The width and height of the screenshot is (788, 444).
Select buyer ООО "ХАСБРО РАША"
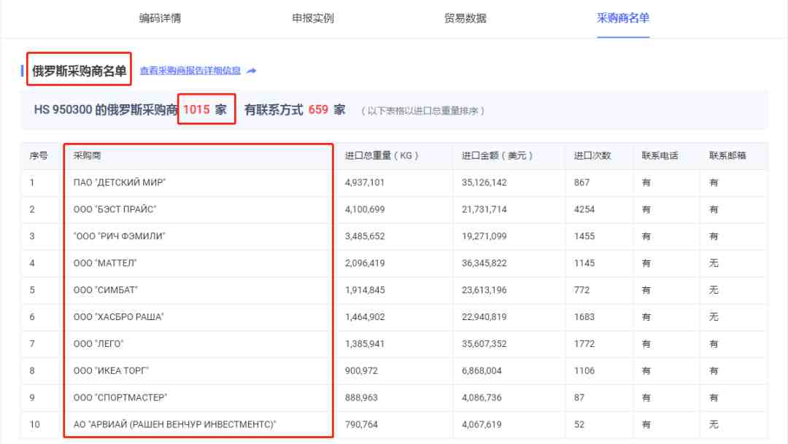pyautogui.click(x=119, y=317)
